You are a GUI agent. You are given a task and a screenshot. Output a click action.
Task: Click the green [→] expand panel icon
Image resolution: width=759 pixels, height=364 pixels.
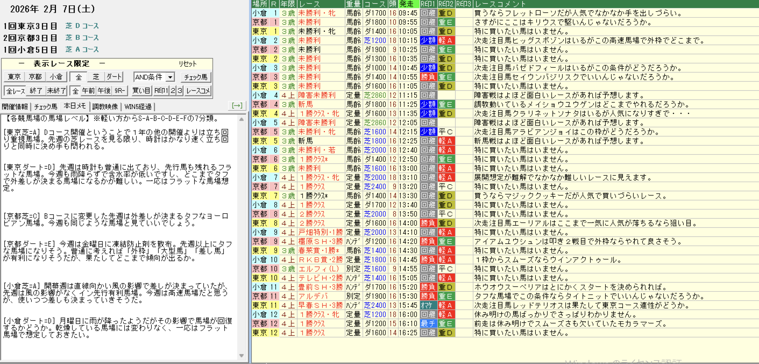point(237,106)
